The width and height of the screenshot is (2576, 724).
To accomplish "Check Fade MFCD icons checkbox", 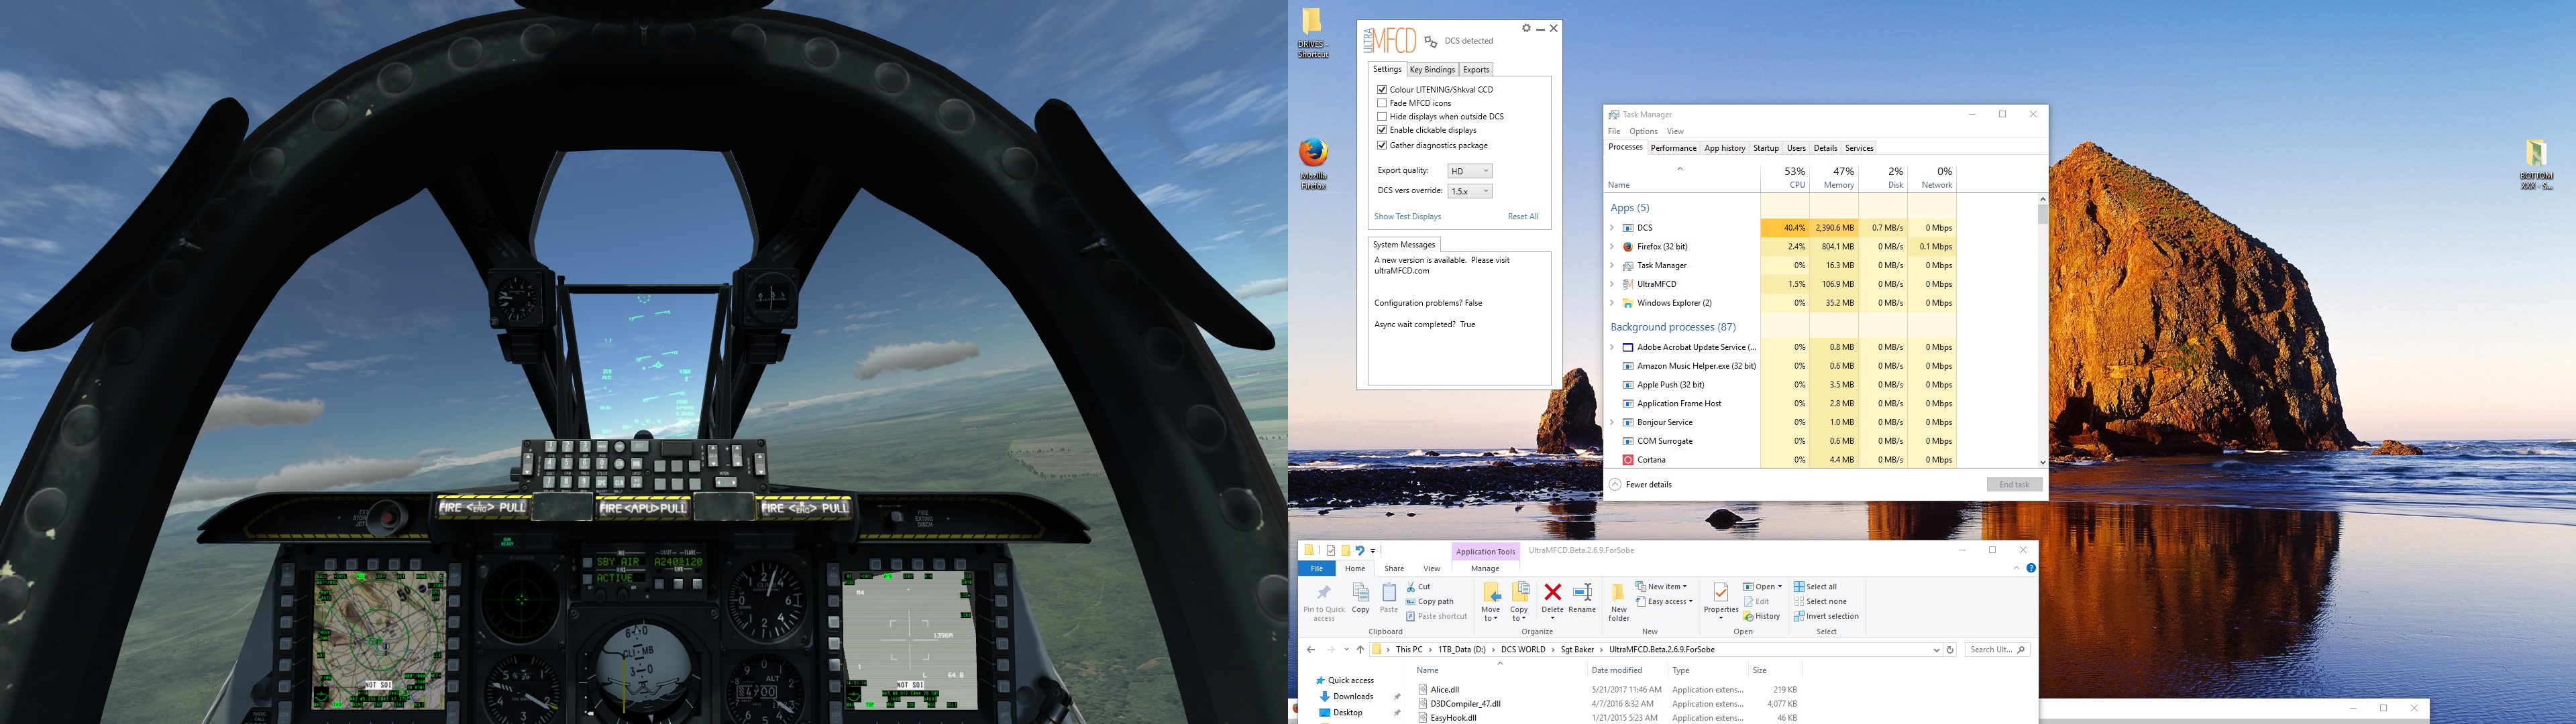I will click(x=1382, y=103).
